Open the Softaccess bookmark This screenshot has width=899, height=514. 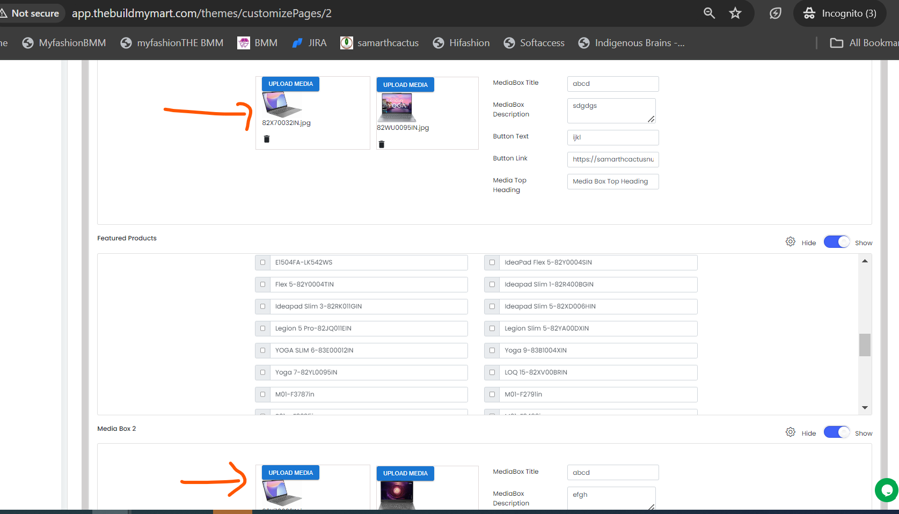click(534, 43)
